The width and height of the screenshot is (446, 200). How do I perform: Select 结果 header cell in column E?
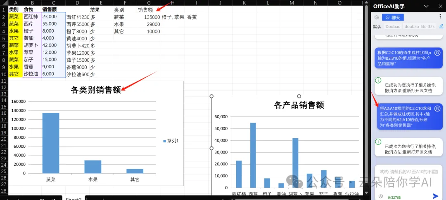101,10
